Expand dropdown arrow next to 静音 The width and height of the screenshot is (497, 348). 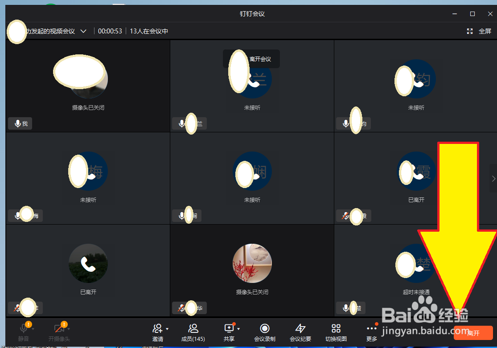click(x=33, y=329)
